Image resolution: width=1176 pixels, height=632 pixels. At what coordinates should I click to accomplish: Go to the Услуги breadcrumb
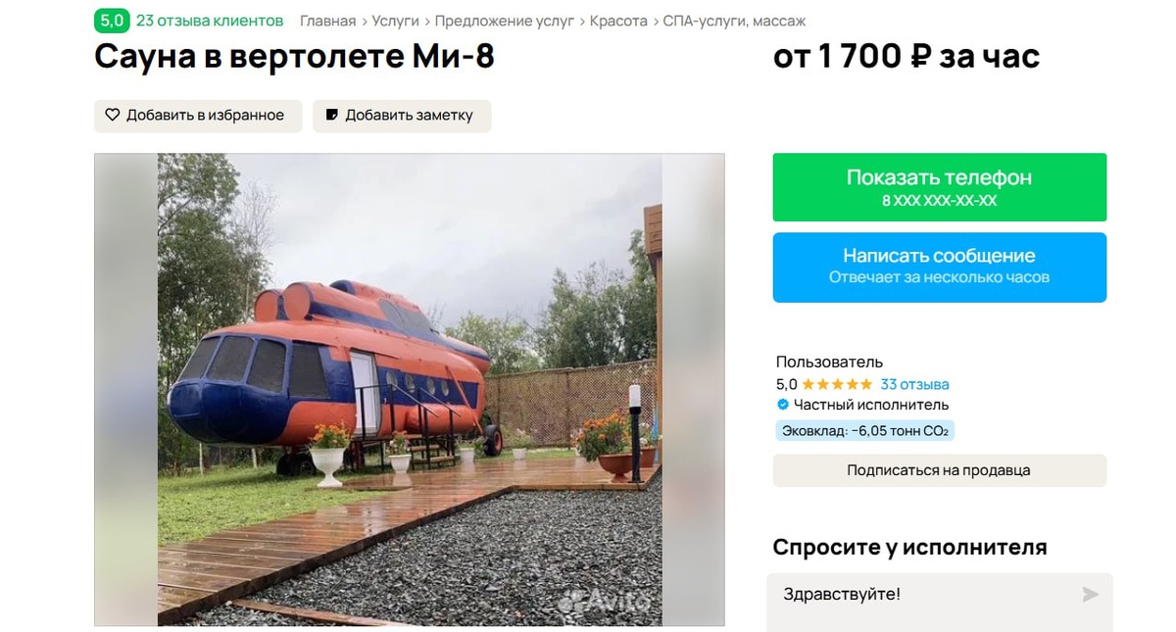[396, 21]
